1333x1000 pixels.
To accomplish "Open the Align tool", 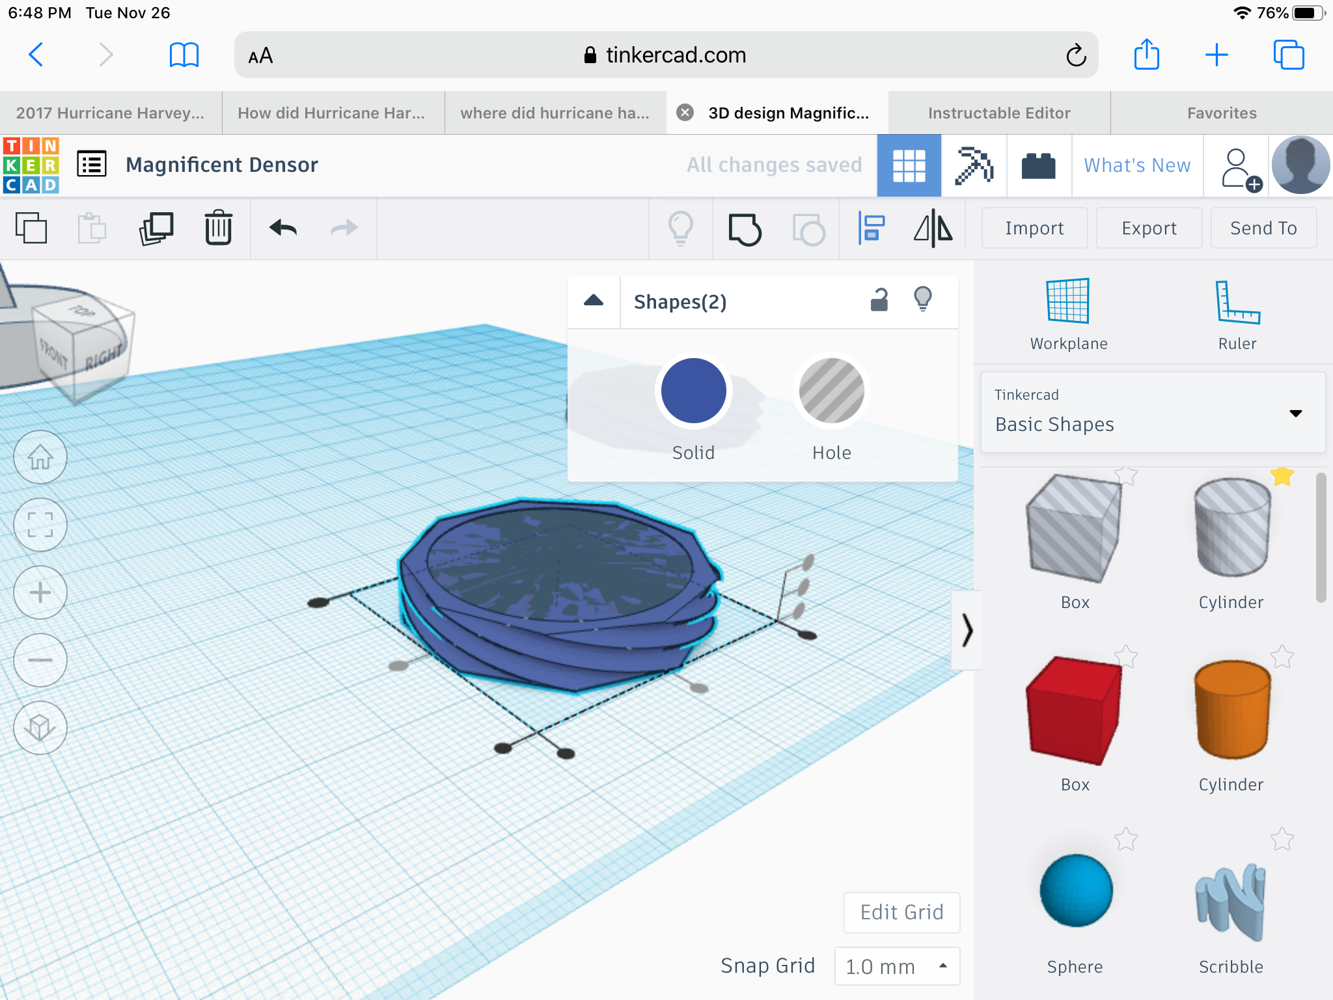I will point(871,228).
